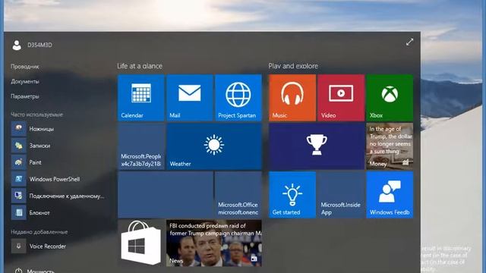Launch Блокнот notepad icon
The width and height of the screenshot is (486, 273).
pos(18,212)
